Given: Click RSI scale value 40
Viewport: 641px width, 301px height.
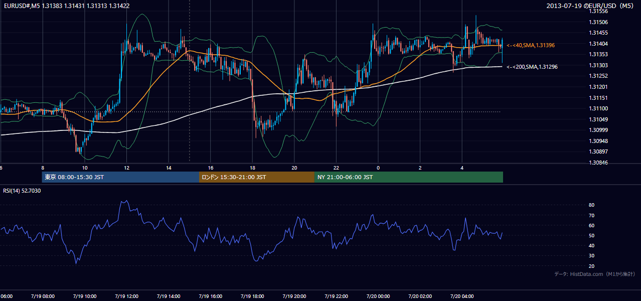Looking at the screenshot, I should tap(592, 246).
